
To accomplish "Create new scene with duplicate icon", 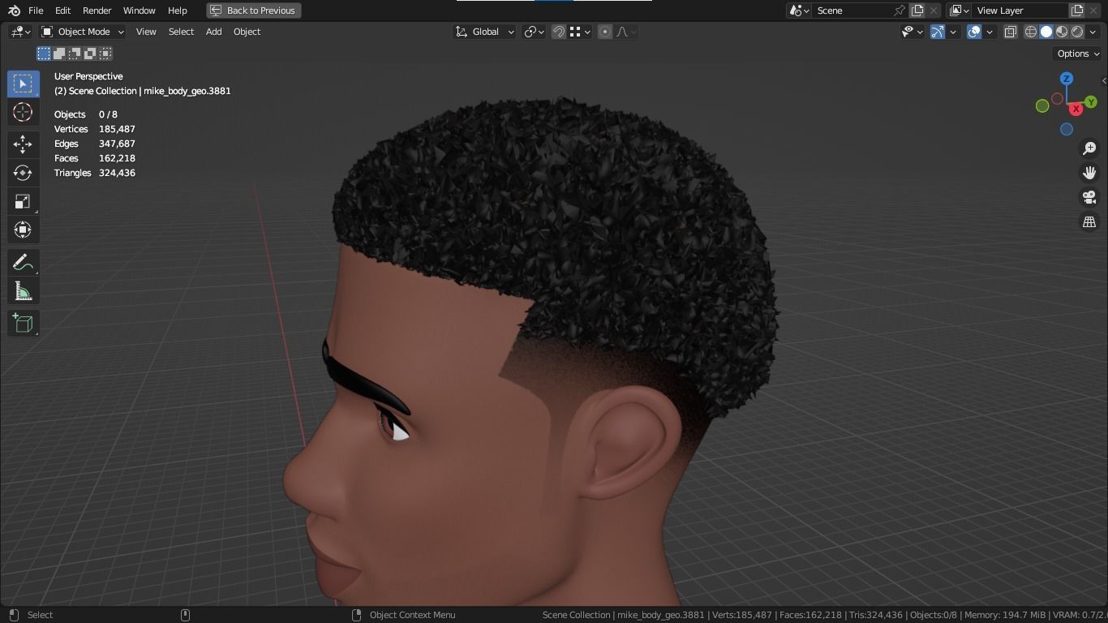I will [917, 11].
